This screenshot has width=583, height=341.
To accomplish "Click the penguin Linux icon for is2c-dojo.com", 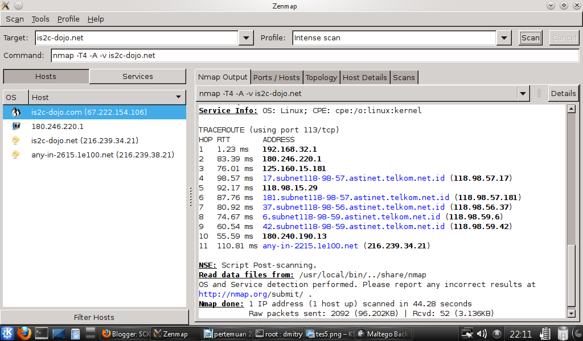I will [15, 112].
